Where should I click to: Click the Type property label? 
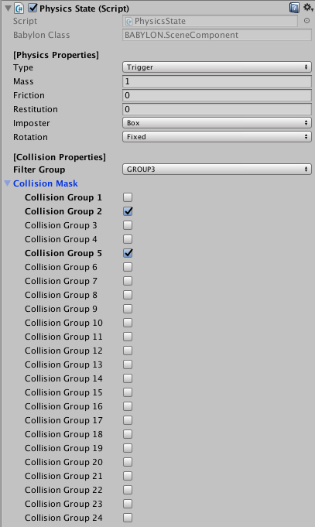click(23, 68)
